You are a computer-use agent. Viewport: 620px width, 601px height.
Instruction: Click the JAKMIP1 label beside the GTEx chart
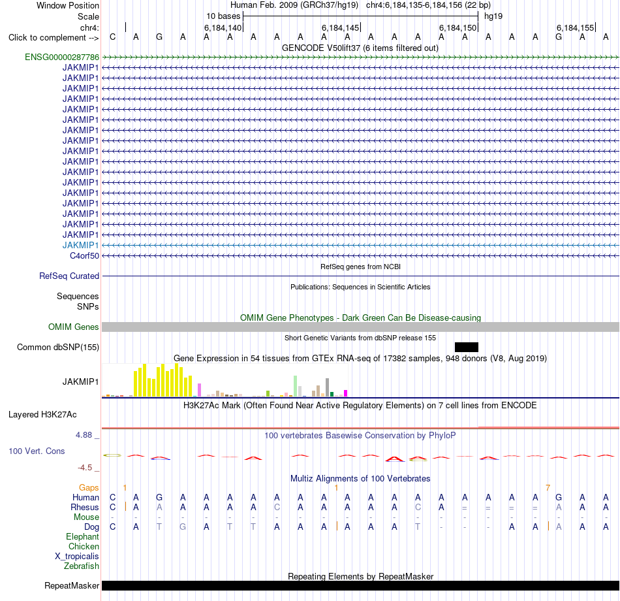coord(80,382)
